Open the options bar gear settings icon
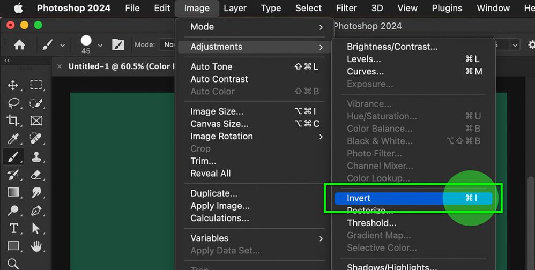Screen dimensions: 535x270 click(x=531, y=44)
